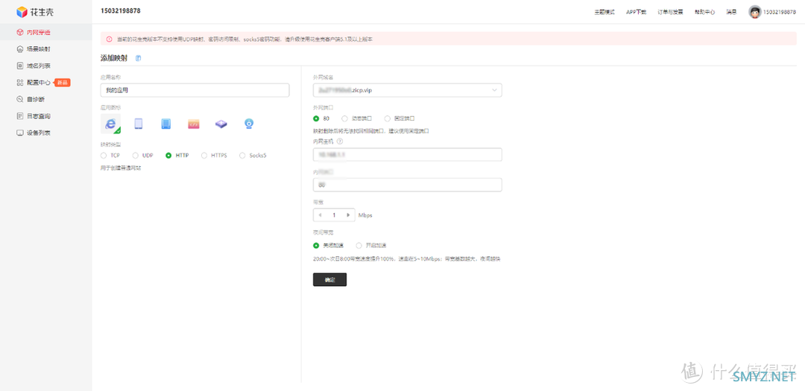805x391 pixels.
Task: Increase bandwidth with the right stepper arrow
Action: [x=348, y=215]
